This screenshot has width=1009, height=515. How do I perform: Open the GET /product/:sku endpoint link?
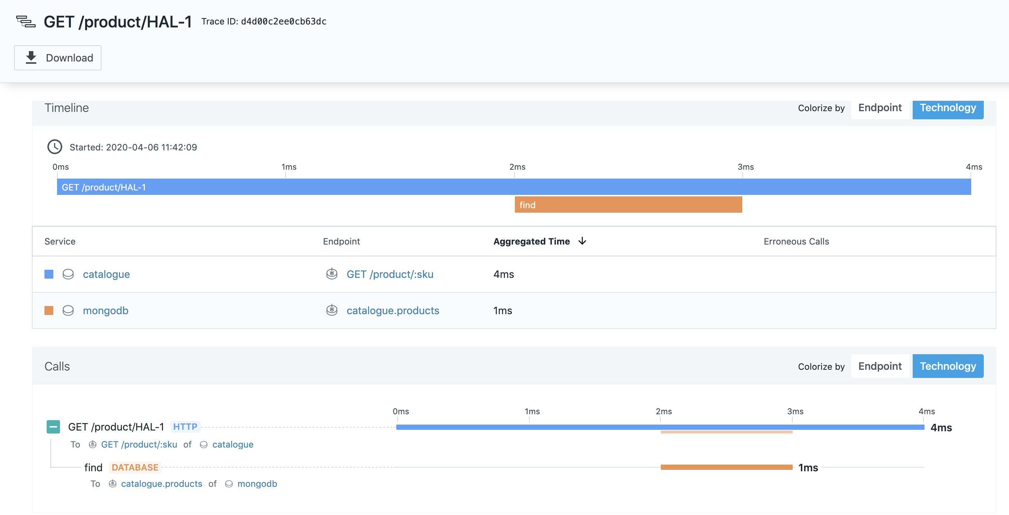(390, 274)
